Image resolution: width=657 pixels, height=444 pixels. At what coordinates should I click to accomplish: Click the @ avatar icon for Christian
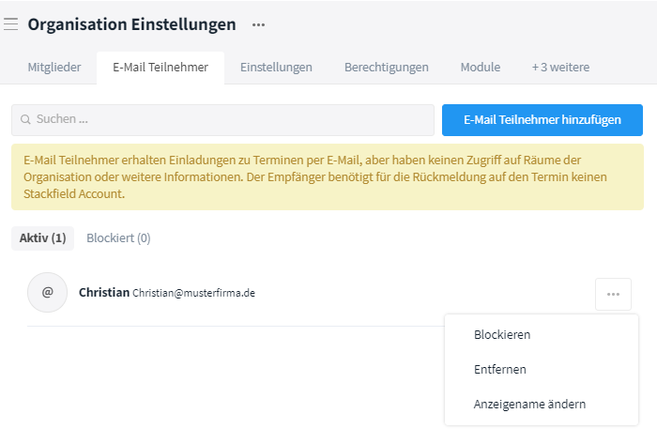click(47, 292)
